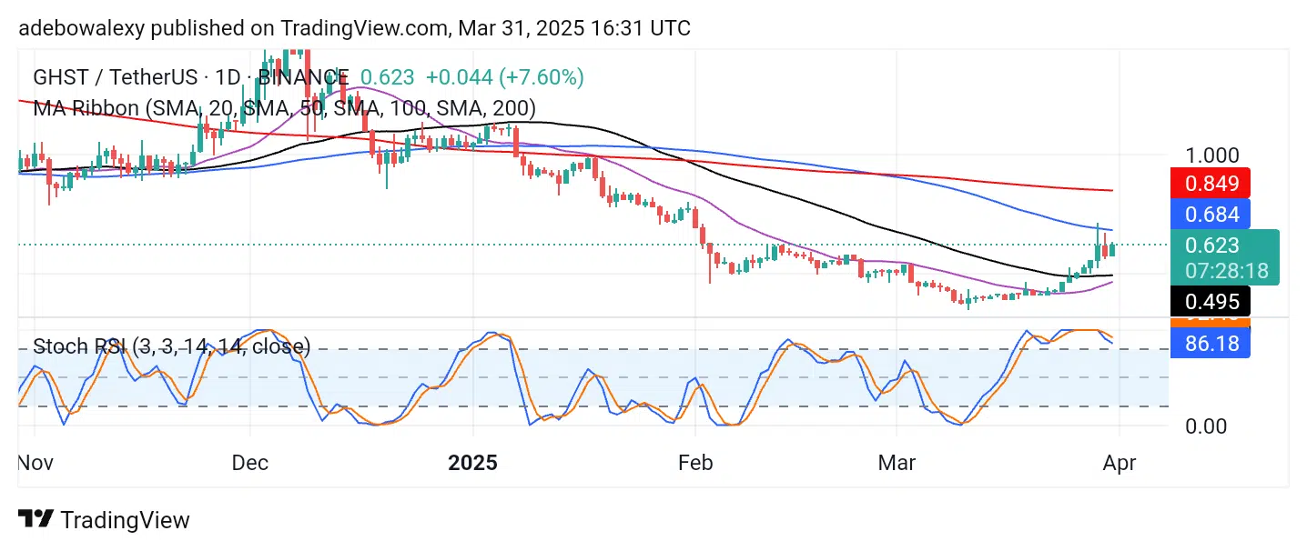Select the Dec label on time axis
The image size is (1307, 551).
250,463
